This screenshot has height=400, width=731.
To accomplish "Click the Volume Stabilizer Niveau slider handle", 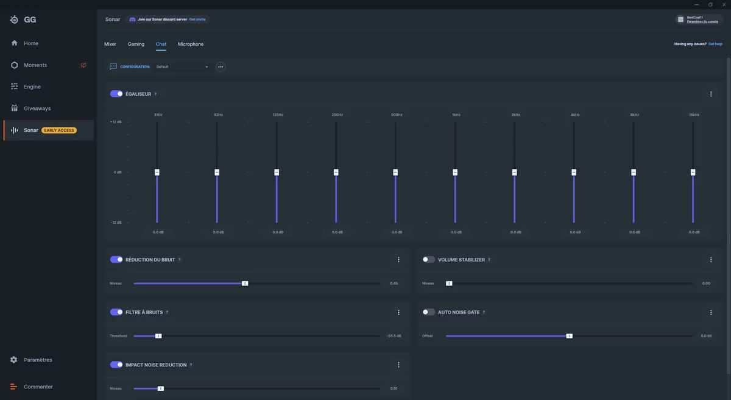I will click(449, 284).
